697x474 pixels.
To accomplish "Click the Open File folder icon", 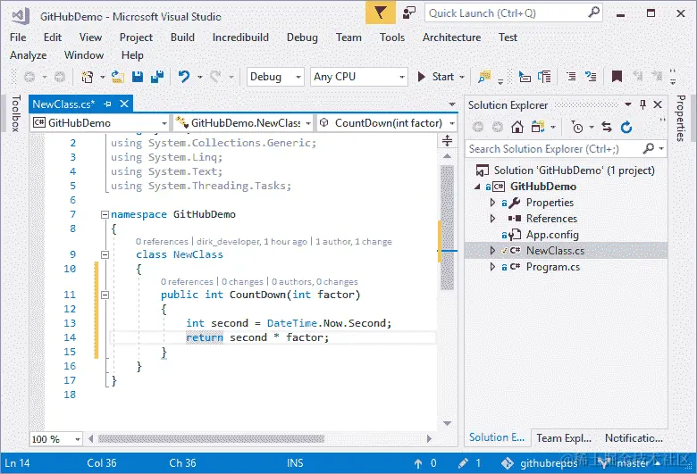I will (x=118, y=77).
